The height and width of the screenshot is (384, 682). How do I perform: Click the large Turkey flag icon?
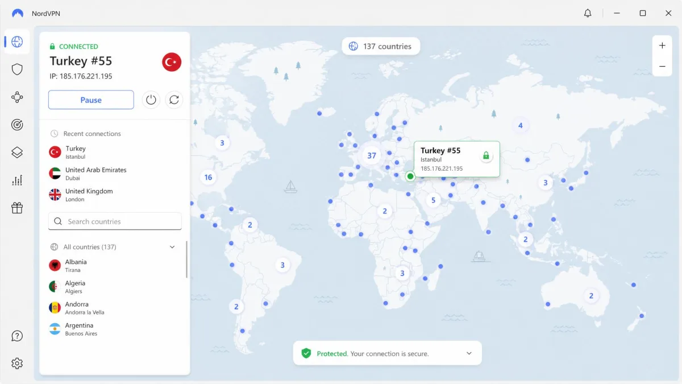[x=172, y=61]
